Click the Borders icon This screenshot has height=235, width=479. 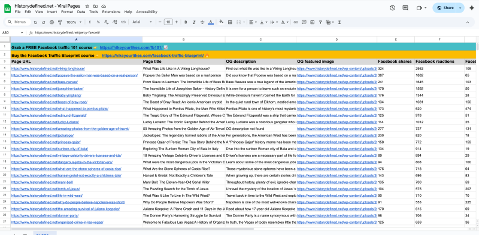tap(230, 22)
